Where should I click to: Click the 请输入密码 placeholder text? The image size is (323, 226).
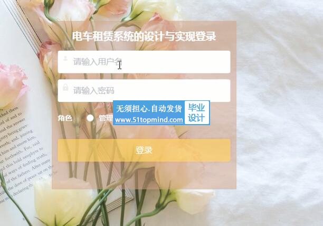(94, 90)
